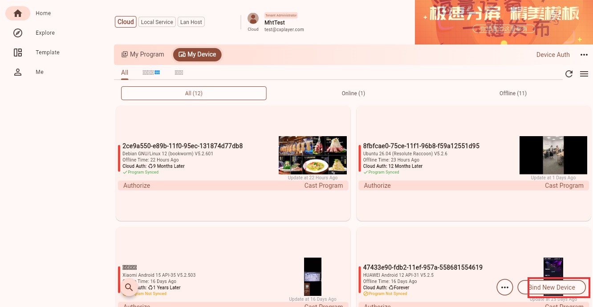Open the Explore compass icon
Screen dimensions: 593x307
tap(18, 33)
